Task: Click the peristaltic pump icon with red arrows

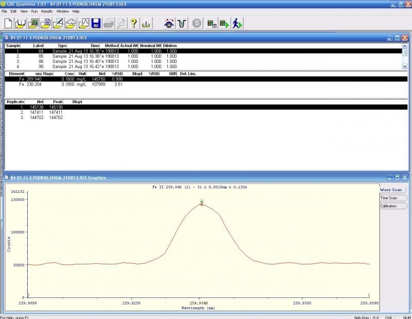Action: pos(169,23)
